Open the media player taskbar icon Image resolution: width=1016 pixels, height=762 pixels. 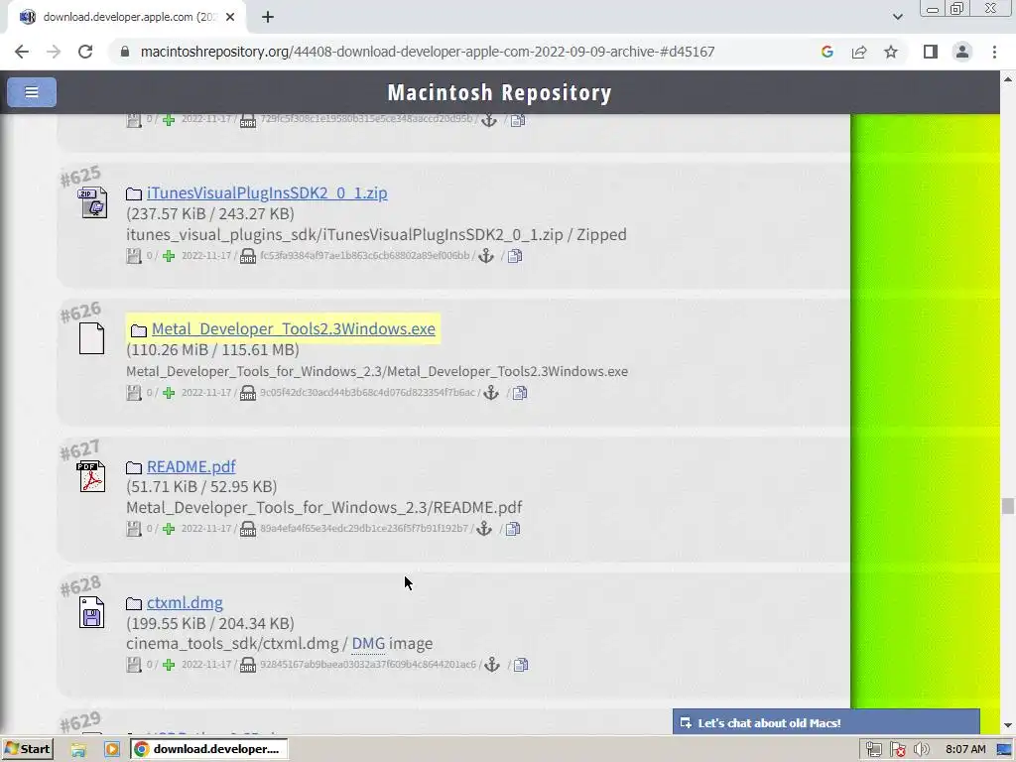coord(112,749)
